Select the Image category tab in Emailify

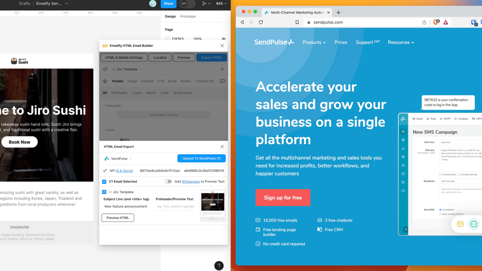132,81
